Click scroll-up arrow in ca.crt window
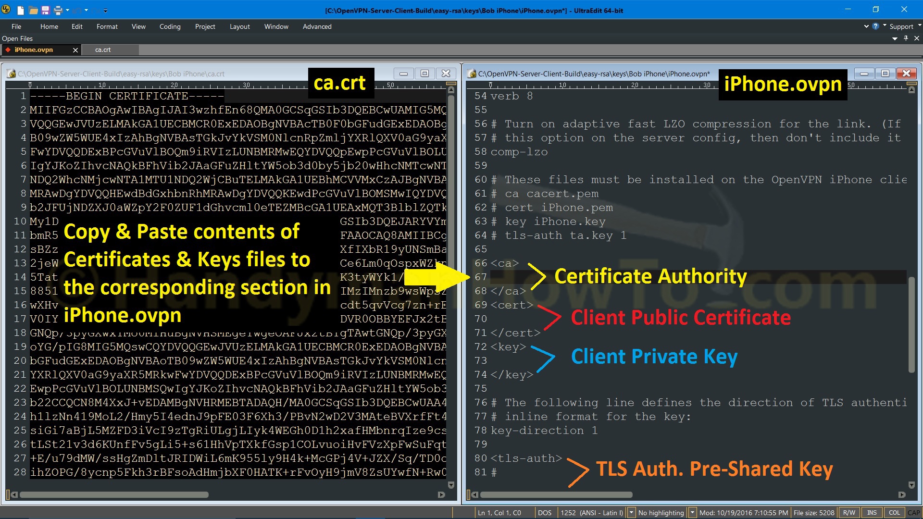Image resolution: width=923 pixels, height=519 pixels. click(x=451, y=89)
